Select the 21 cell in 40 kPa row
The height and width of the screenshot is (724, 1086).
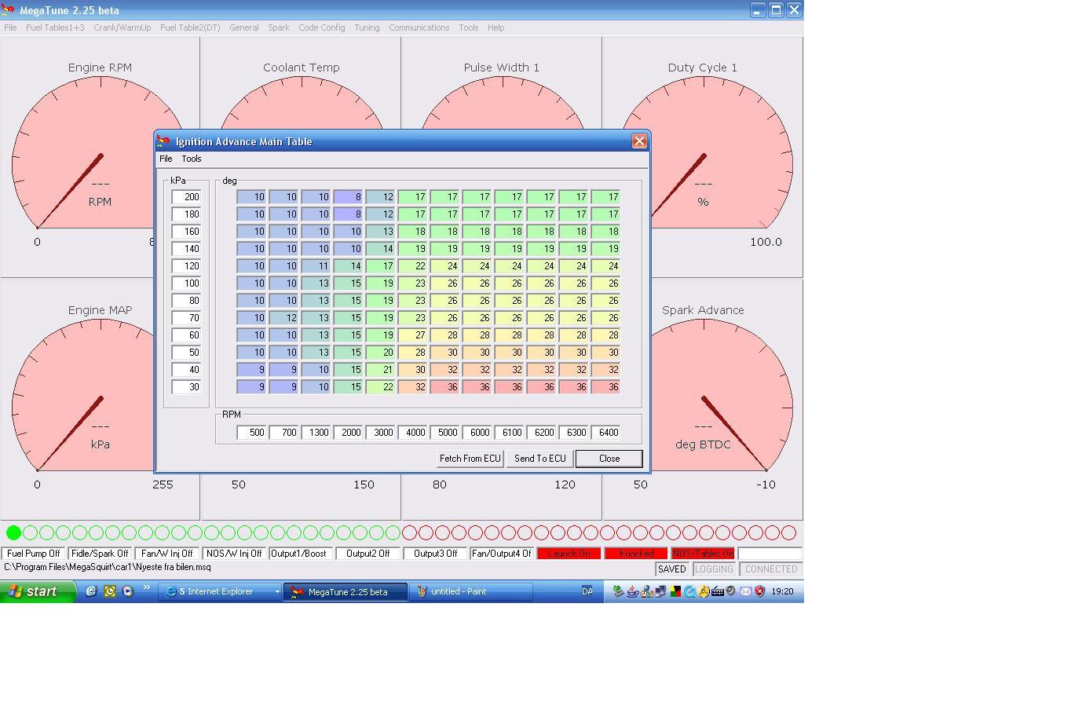click(380, 370)
